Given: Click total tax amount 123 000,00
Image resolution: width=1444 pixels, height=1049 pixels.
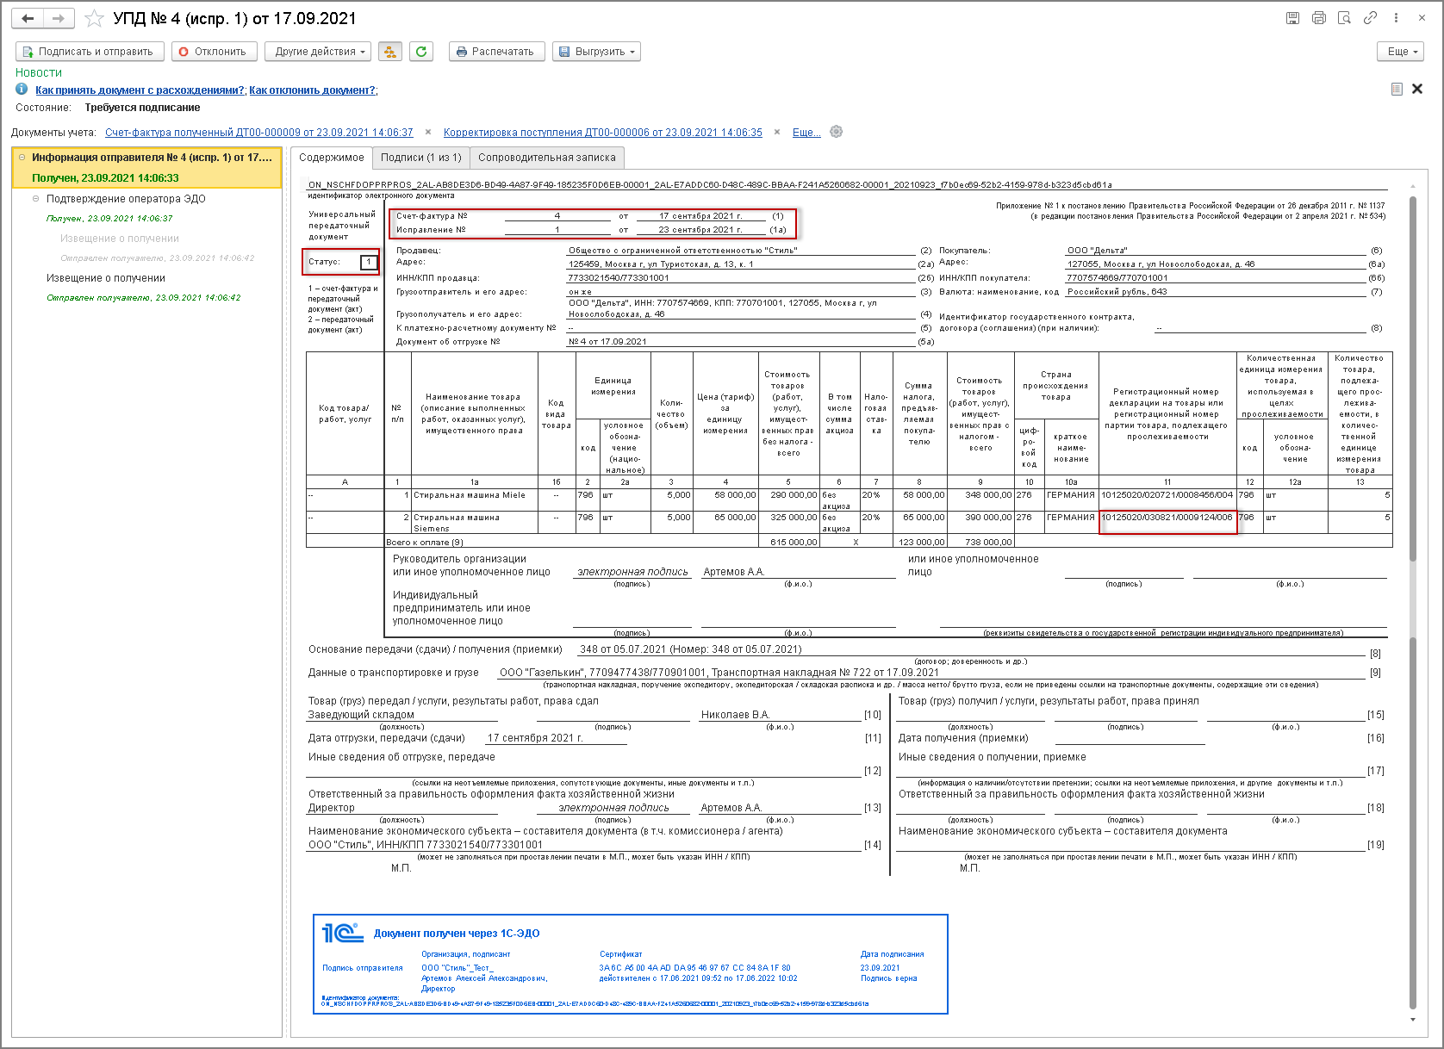Looking at the screenshot, I should pyautogui.click(x=922, y=543).
